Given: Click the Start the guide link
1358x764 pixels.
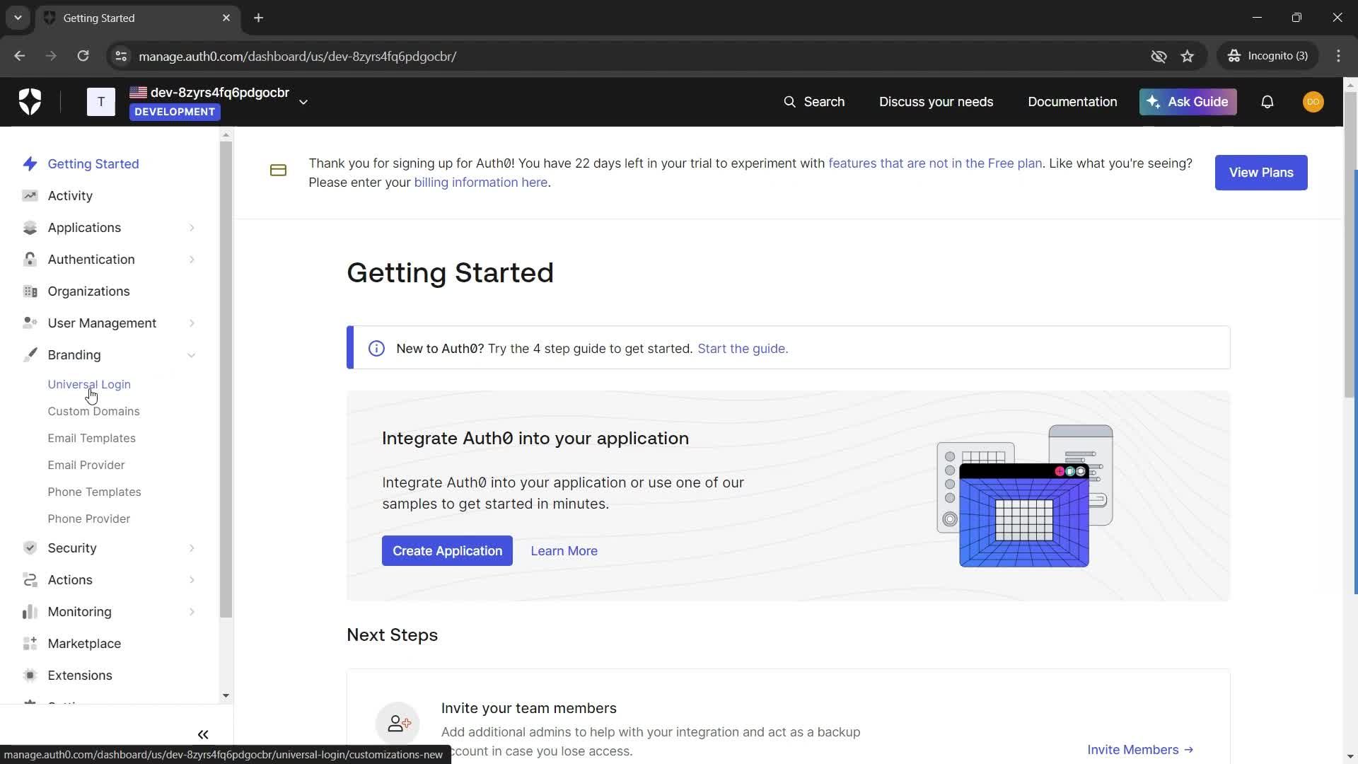Looking at the screenshot, I should (x=743, y=349).
